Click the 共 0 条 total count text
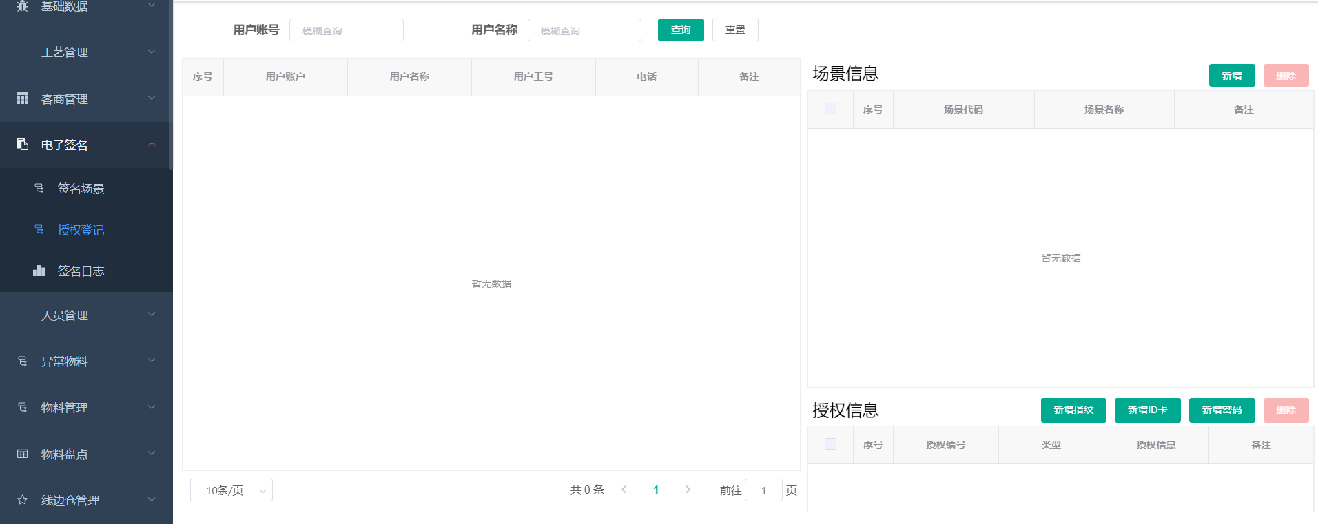The image size is (1318, 524). [587, 490]
